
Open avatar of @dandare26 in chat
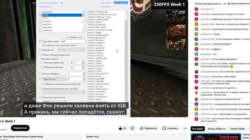196,99
